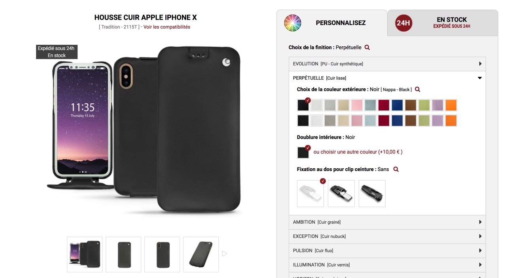Viewport: 513px width, 278px height.
Task: Choose the orange exterior color swatch in top row
Action: pos(451,105)
